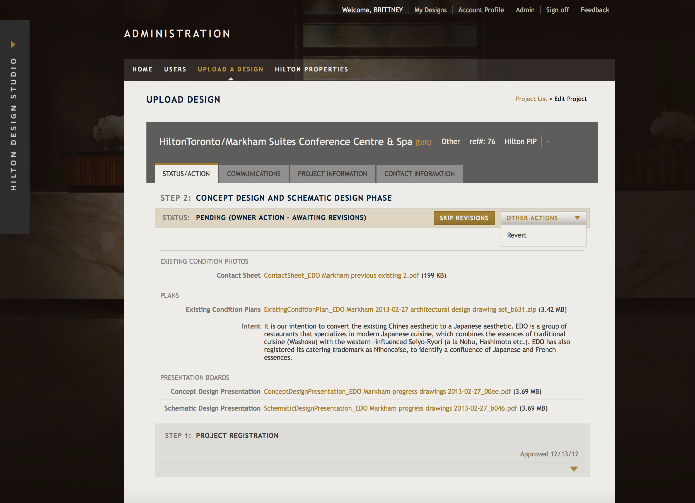Open the Other Actions dropdown
This screenshot has width=695, height=503.
(x=543, y=218)
